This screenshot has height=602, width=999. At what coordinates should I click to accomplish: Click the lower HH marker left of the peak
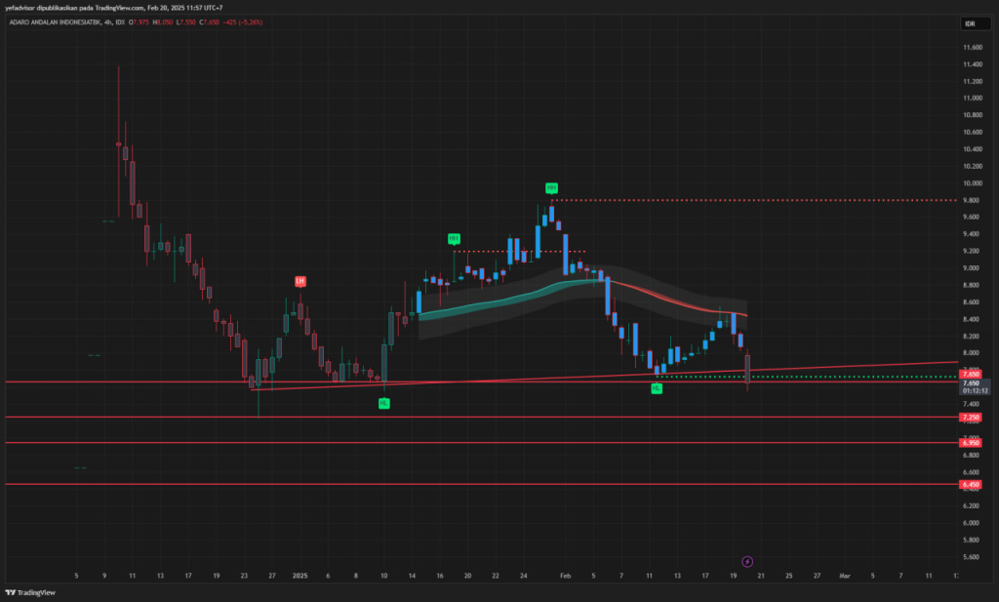click(x=454, y=238)
